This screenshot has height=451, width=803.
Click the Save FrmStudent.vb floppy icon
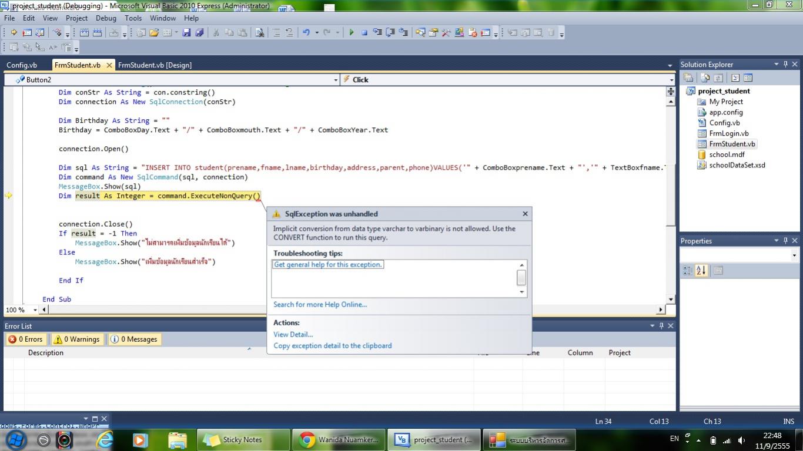click(x=186, y=33)
